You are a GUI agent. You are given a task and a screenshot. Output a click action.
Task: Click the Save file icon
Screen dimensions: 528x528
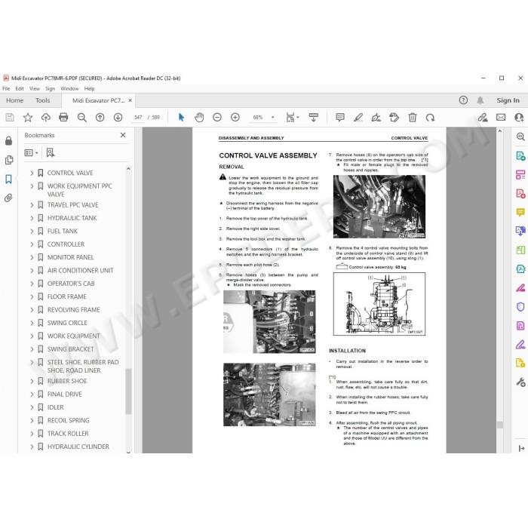tap(10, 117)
